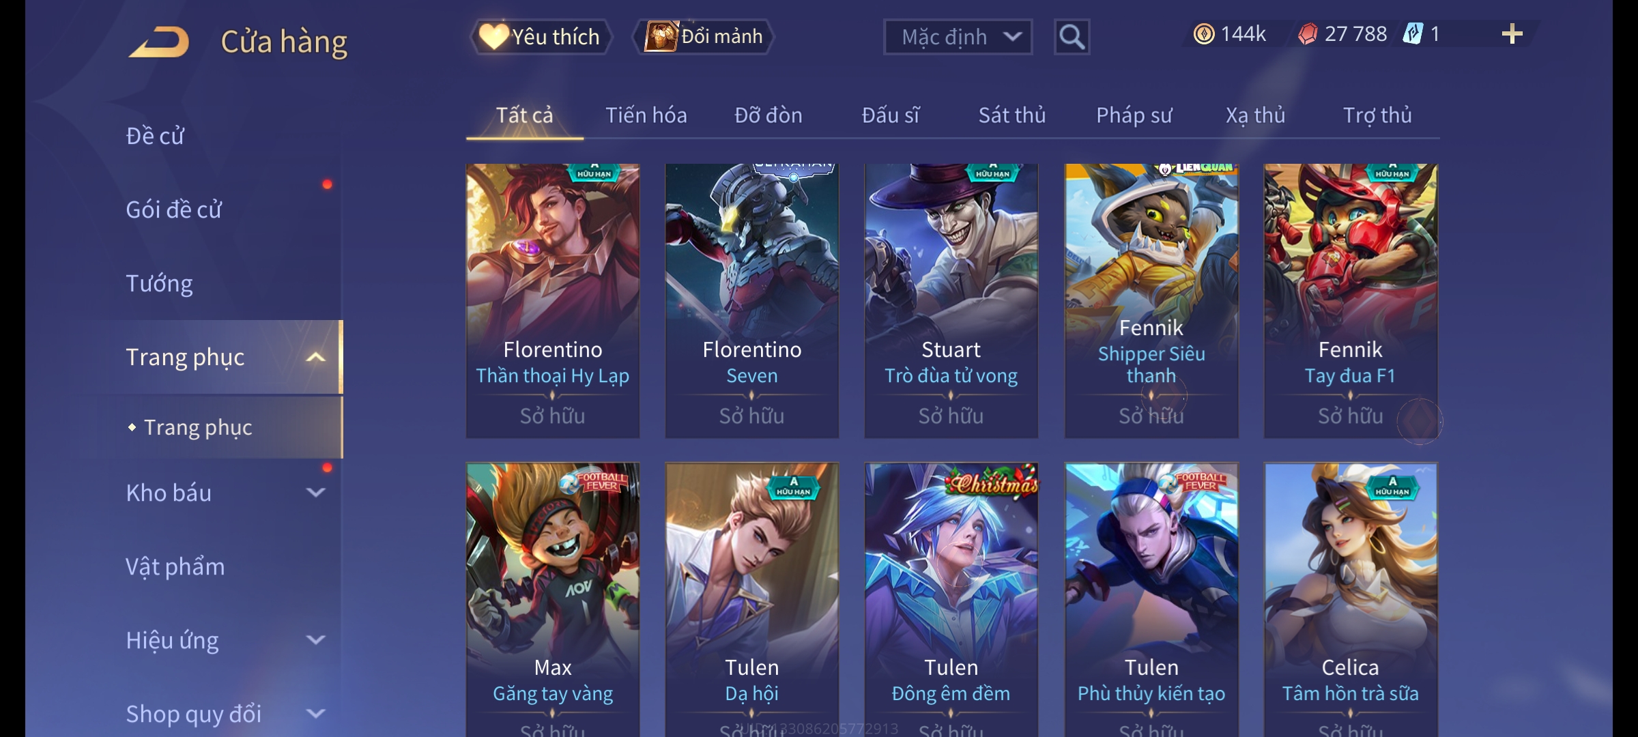Open search with the magnifier icon
The height and width of the screenshot is (737, 1638).
point(1072,37)
